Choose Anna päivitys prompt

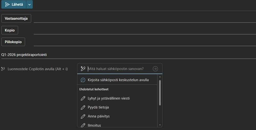[117, 116]
